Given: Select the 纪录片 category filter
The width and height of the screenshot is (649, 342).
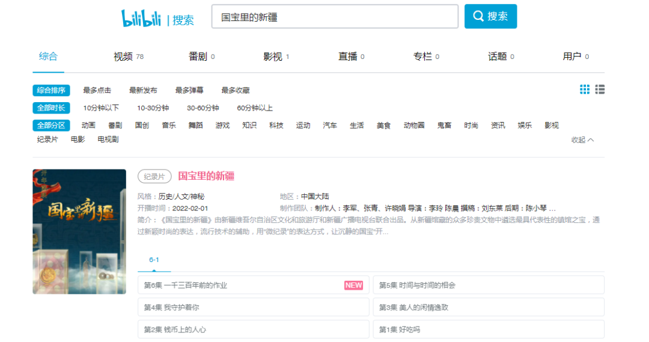Looking at the screenshot, I should tap(47, 139).
